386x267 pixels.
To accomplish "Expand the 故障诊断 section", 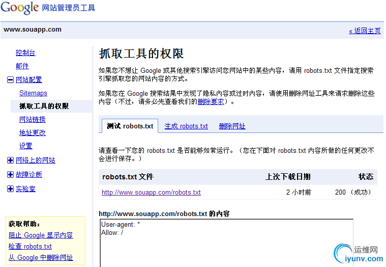I will point(10,175).
